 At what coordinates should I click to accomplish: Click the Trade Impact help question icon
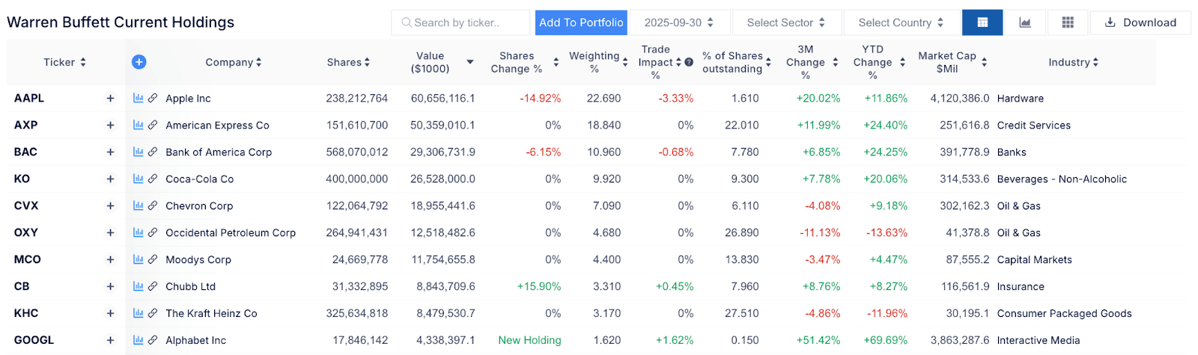tap(689, 62)
